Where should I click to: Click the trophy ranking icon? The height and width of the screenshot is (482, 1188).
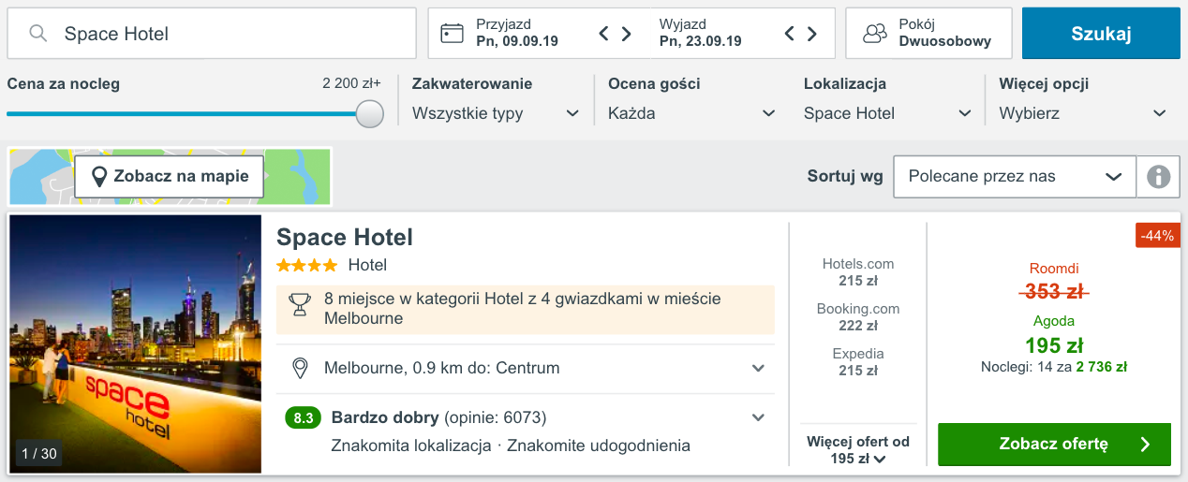coord(300,304)
